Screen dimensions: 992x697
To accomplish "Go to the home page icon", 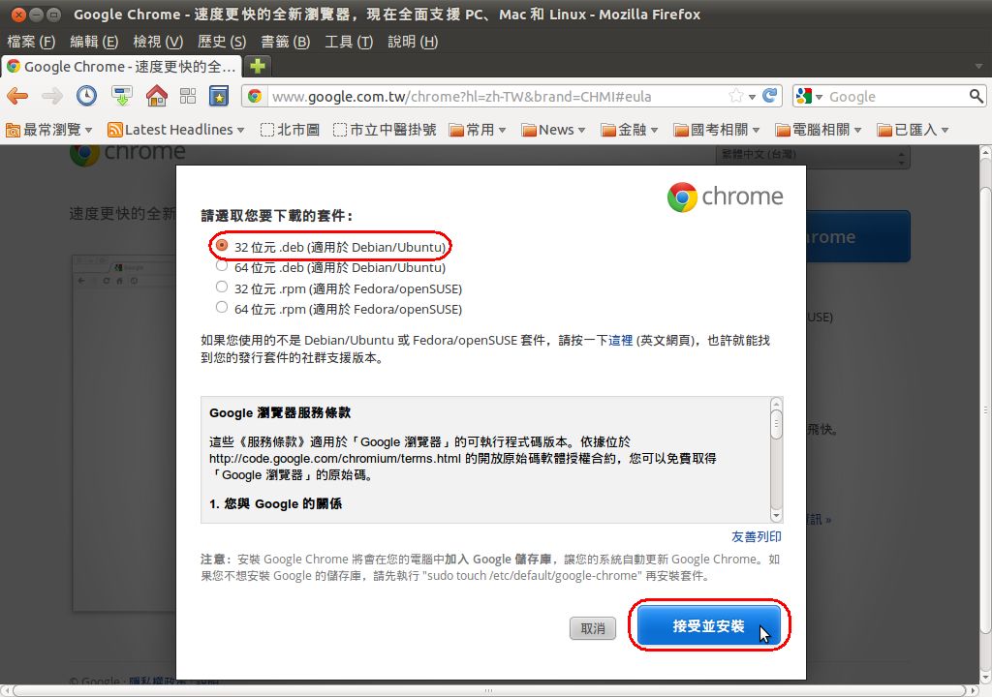I will [x=156, y=96].
